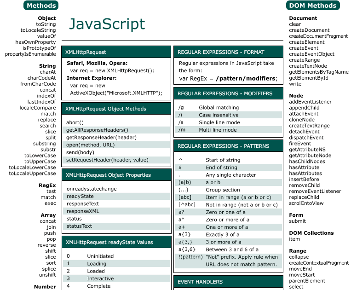This screenshot has height=290, width=351.
Task: Click the toString entry under Object
Action: click(x=46, y=24)
